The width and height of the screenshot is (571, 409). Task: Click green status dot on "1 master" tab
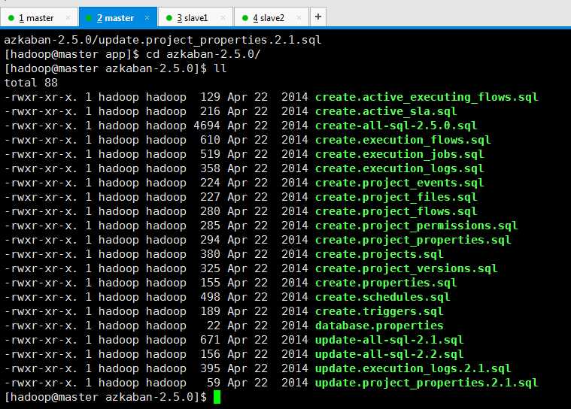[x=11, y=18]
